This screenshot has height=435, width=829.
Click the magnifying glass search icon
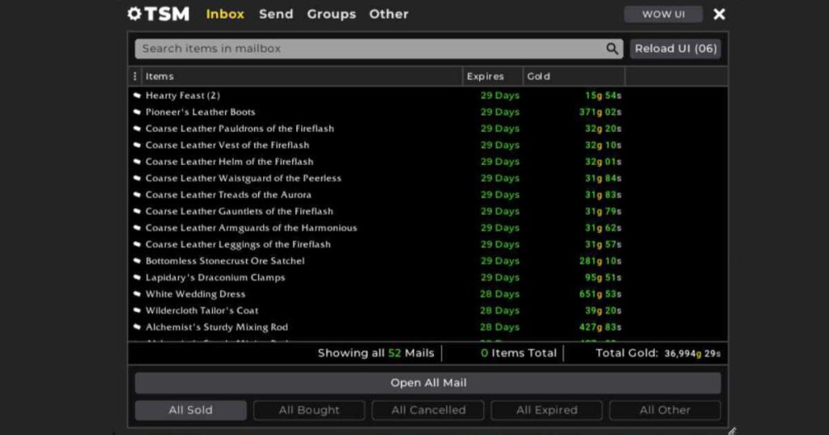[612, 49]
